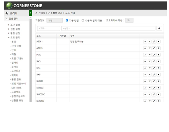Focus the 코드 input field
The height and width of the screenshot is (132, 169).
[x=49, y=28]
